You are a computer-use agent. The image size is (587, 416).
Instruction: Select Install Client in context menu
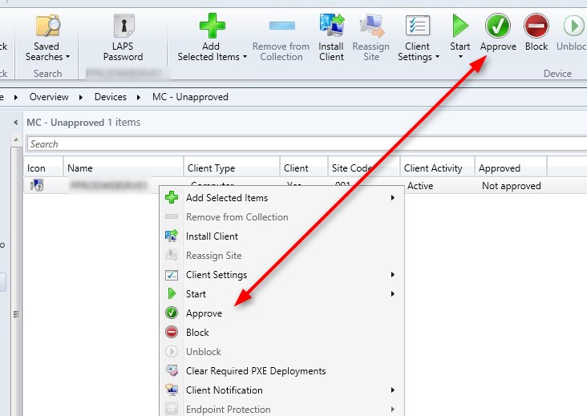(212, 236)
